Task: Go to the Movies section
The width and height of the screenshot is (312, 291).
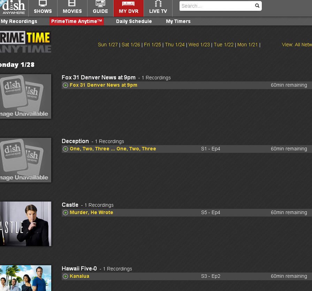Action: pos(72,8)
